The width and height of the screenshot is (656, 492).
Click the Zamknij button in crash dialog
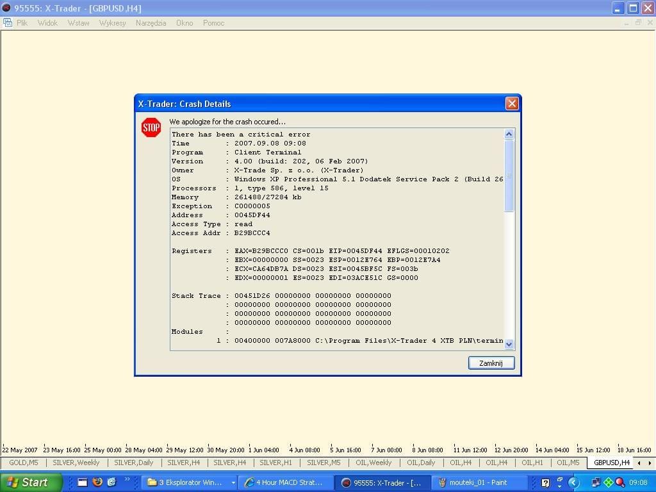tap(491, 363)
